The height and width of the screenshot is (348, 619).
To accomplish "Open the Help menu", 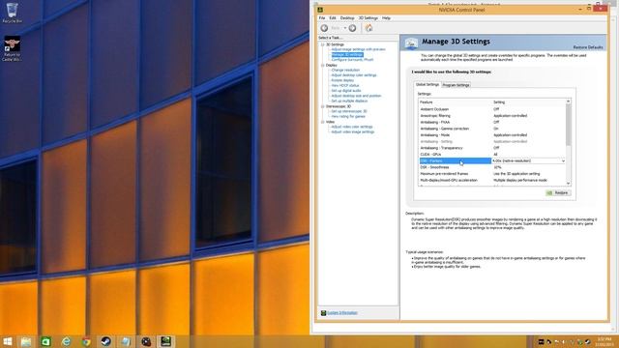I will tap(386, 18).
